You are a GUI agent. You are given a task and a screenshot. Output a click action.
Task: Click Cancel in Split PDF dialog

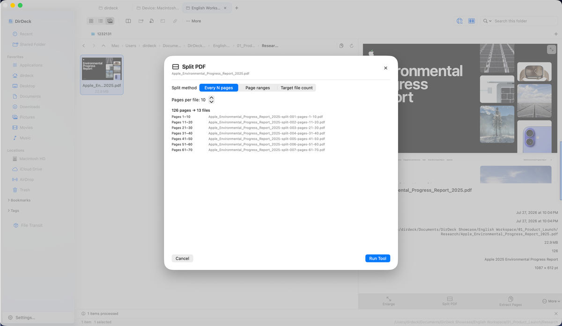[182, 258]
